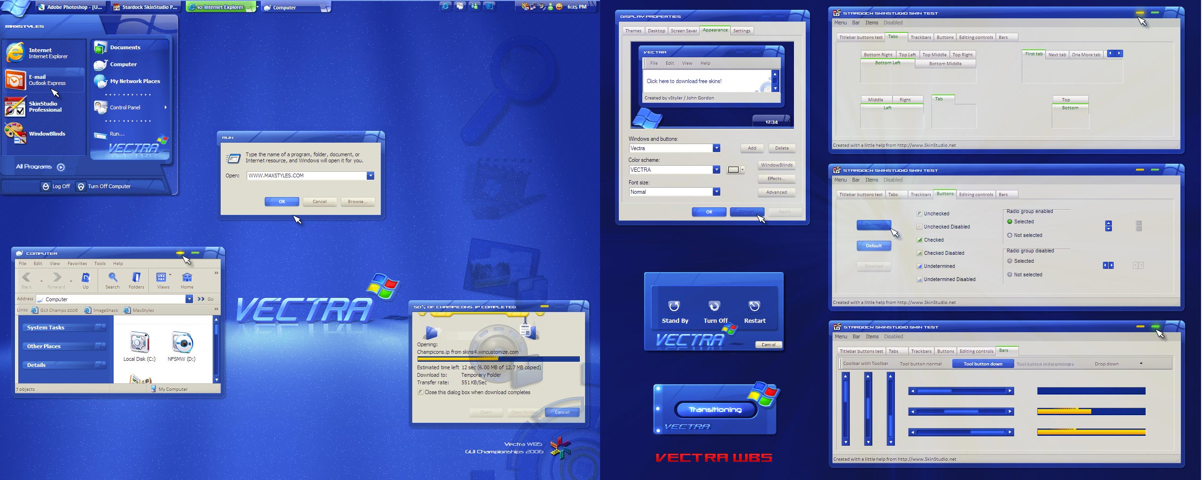1202x480 pixels.
Task: Click the Stand By power icon
Action: 674,306
